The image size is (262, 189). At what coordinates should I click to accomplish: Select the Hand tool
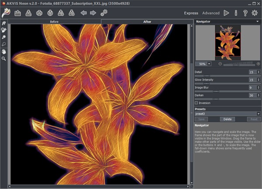(x=4, y=51)
